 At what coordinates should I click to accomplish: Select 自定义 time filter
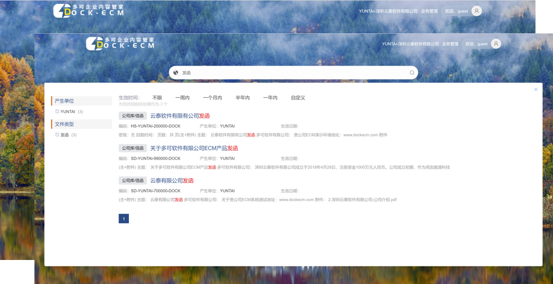[x=298, y=98]
